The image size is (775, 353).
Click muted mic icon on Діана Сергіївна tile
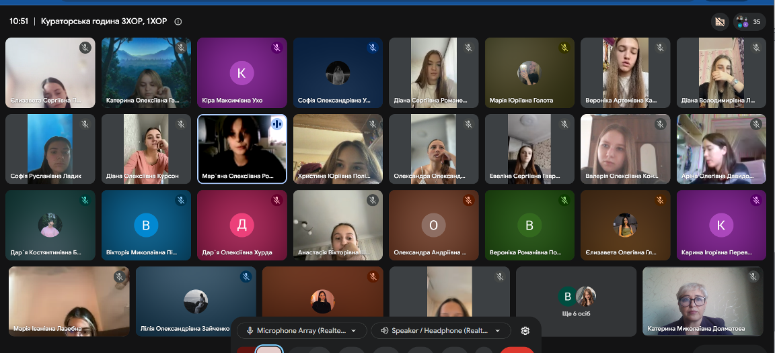click(x=468, y=48)
